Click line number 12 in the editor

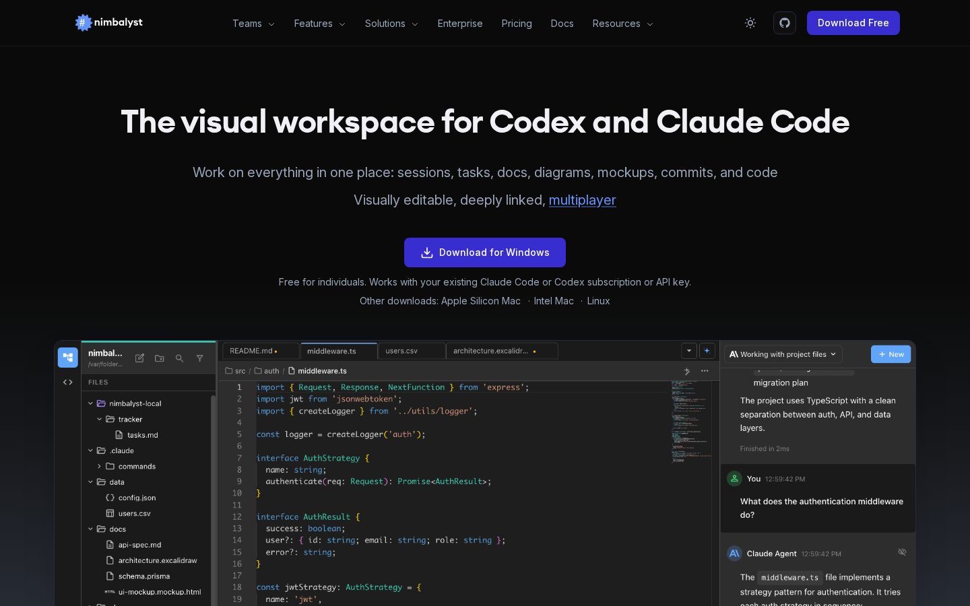(237, 517)
